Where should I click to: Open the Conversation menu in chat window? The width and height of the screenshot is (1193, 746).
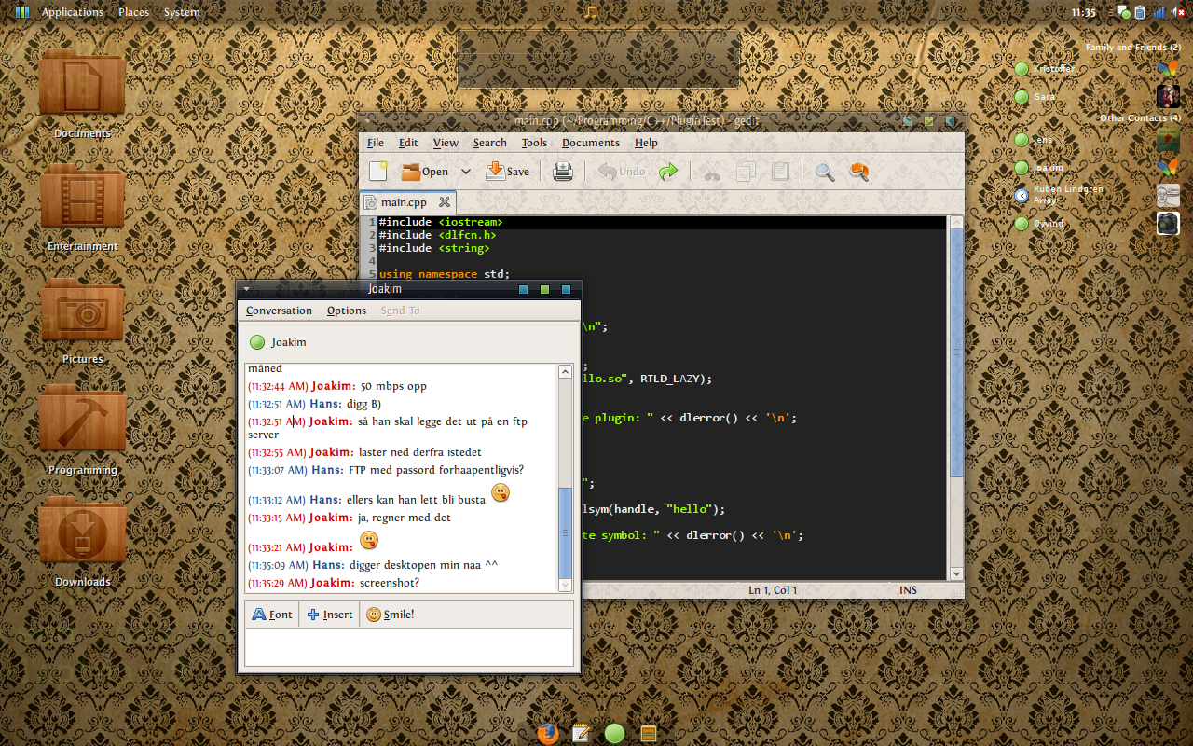click(279, 311)
